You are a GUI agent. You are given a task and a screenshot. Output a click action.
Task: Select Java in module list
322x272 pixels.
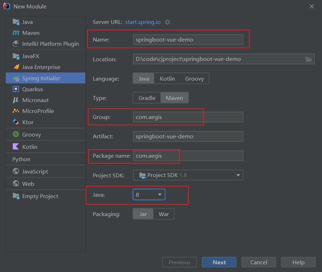45,22
